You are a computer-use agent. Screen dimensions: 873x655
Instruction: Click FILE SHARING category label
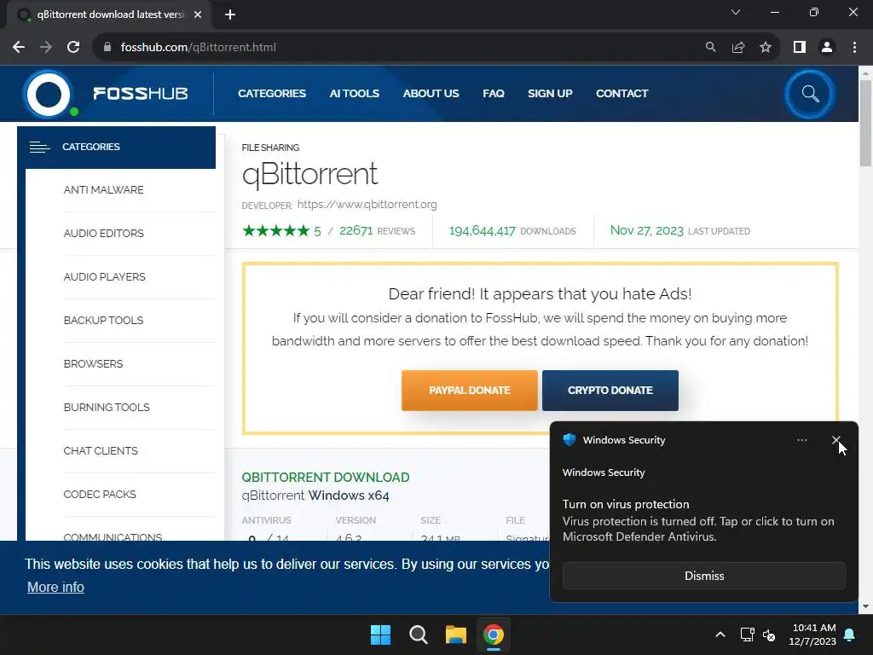(x=270, y=148)
